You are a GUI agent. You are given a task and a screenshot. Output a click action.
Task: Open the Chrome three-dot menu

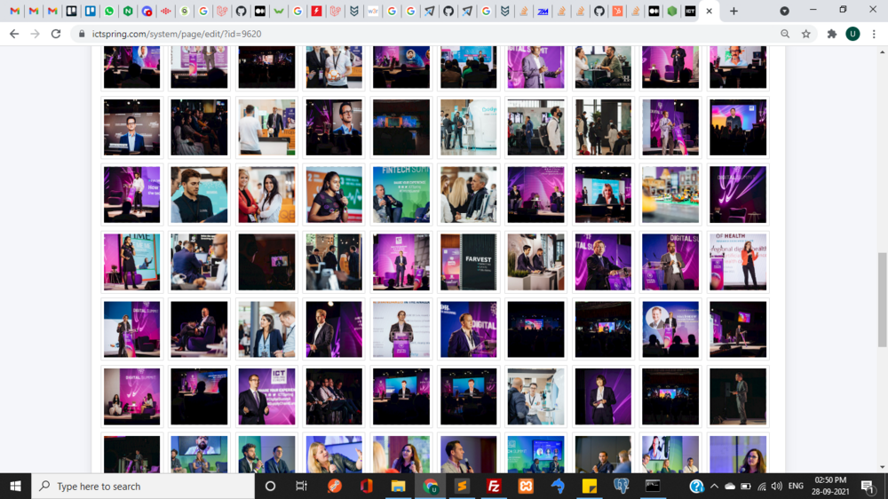click(874, 34)
